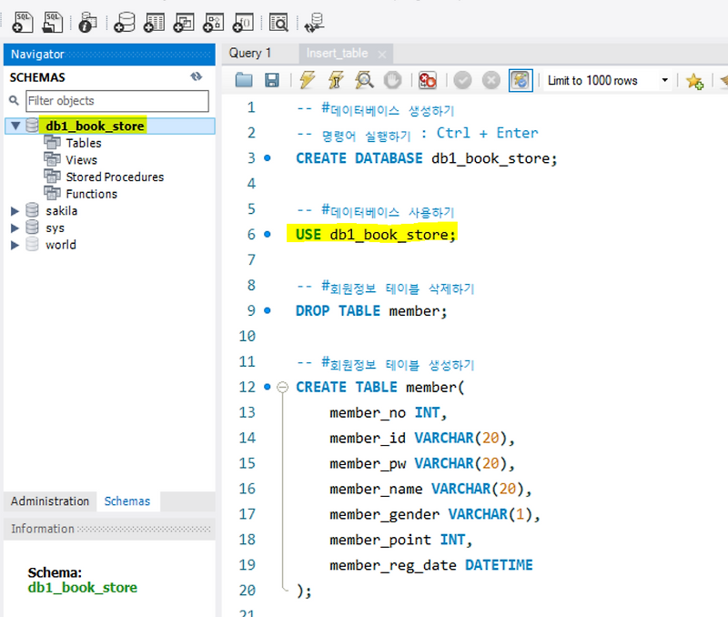Switch to the Administration tab
This screenshot has width=728, height=617.
point(50,501)
